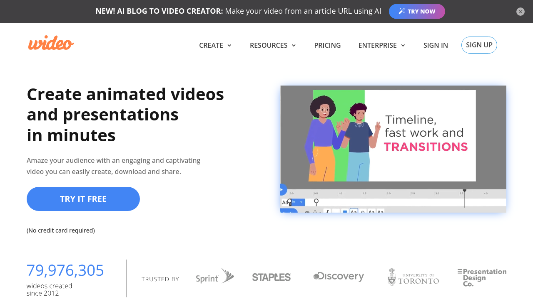Click the Discovery logo
533x299 pixels.
tap(339, 277)
